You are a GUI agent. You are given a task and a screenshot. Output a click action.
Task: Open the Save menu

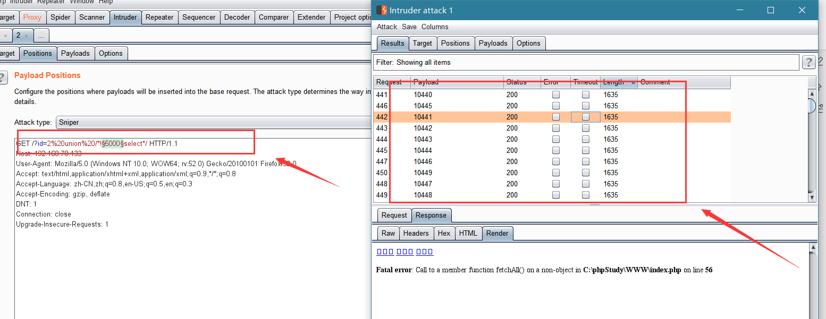point(409,27)
